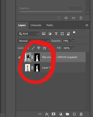Unlink mask on the unsplash layer
The width and height of the screenshot is (93, 117).
32,57
